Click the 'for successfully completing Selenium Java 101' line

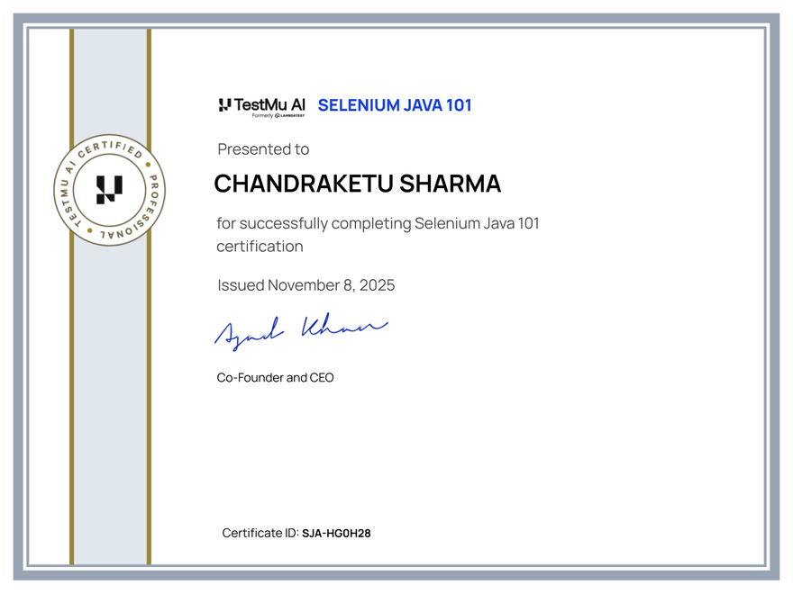(378, 223)
